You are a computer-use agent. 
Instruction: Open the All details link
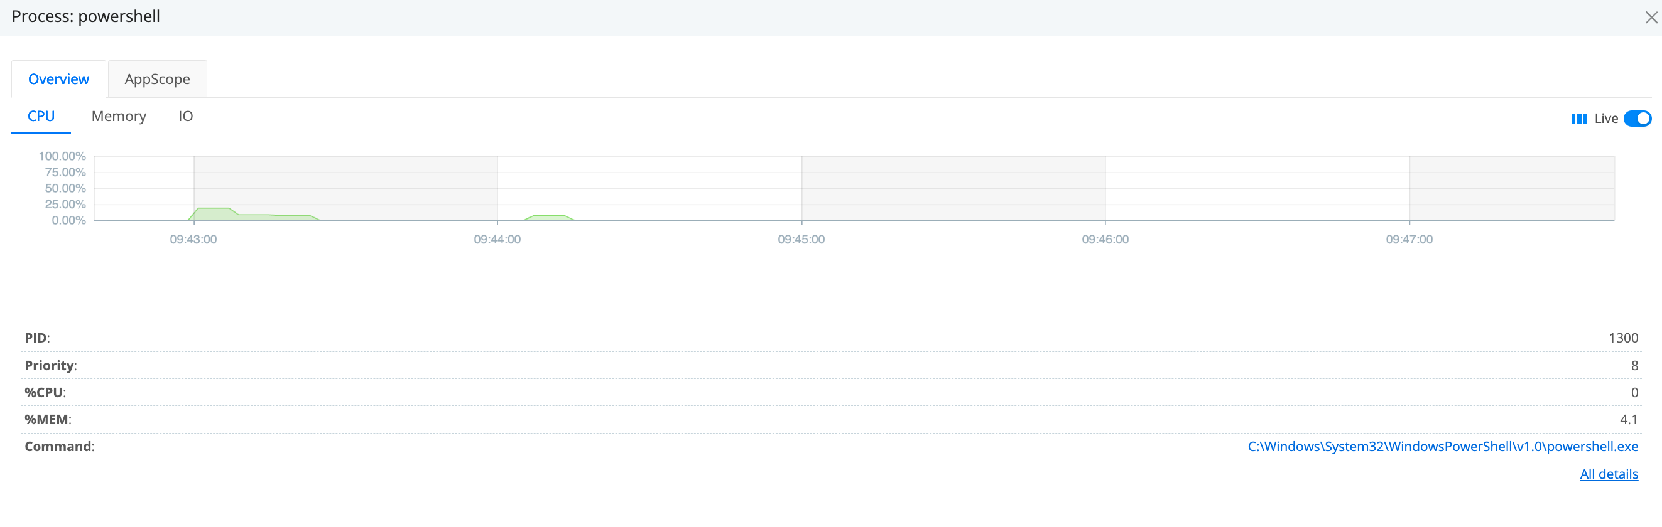tap(1609, 474)
